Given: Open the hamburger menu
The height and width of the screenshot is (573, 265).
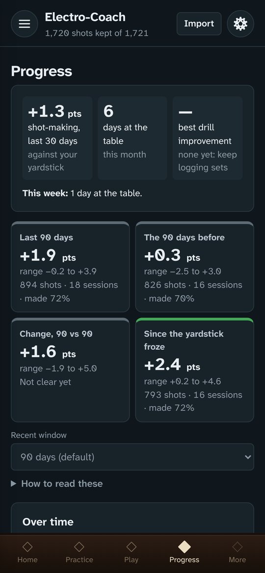Looking at the screenshot, I should [25, 24].
